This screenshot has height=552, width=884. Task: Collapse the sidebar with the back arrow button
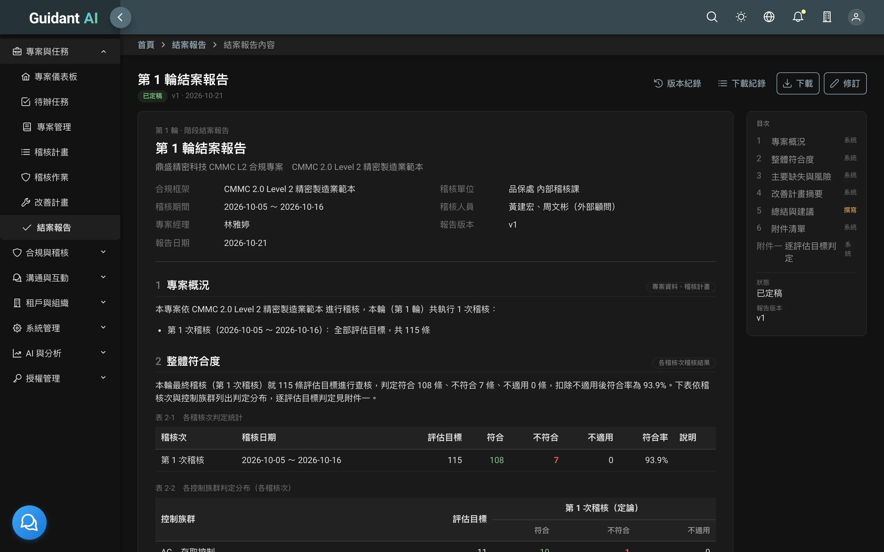click(120, 17)
